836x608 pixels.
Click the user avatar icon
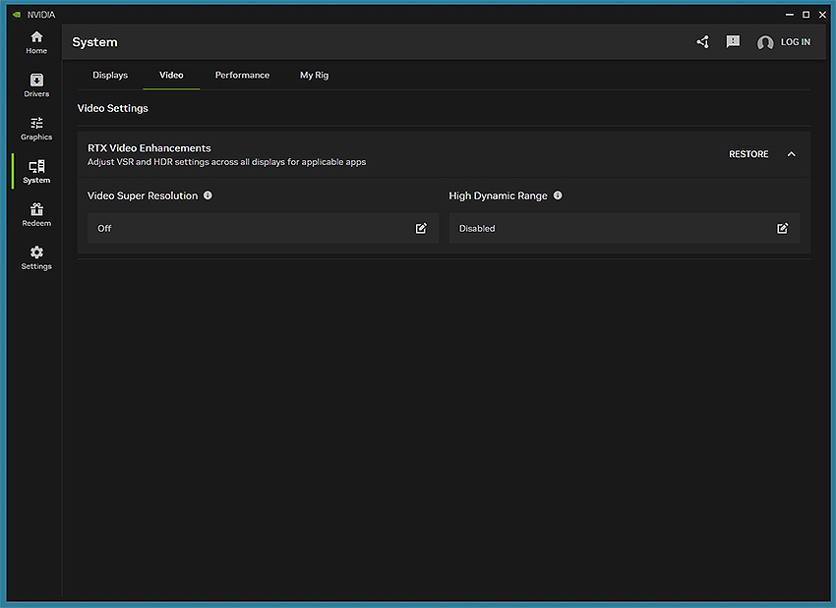pos(765,42)
